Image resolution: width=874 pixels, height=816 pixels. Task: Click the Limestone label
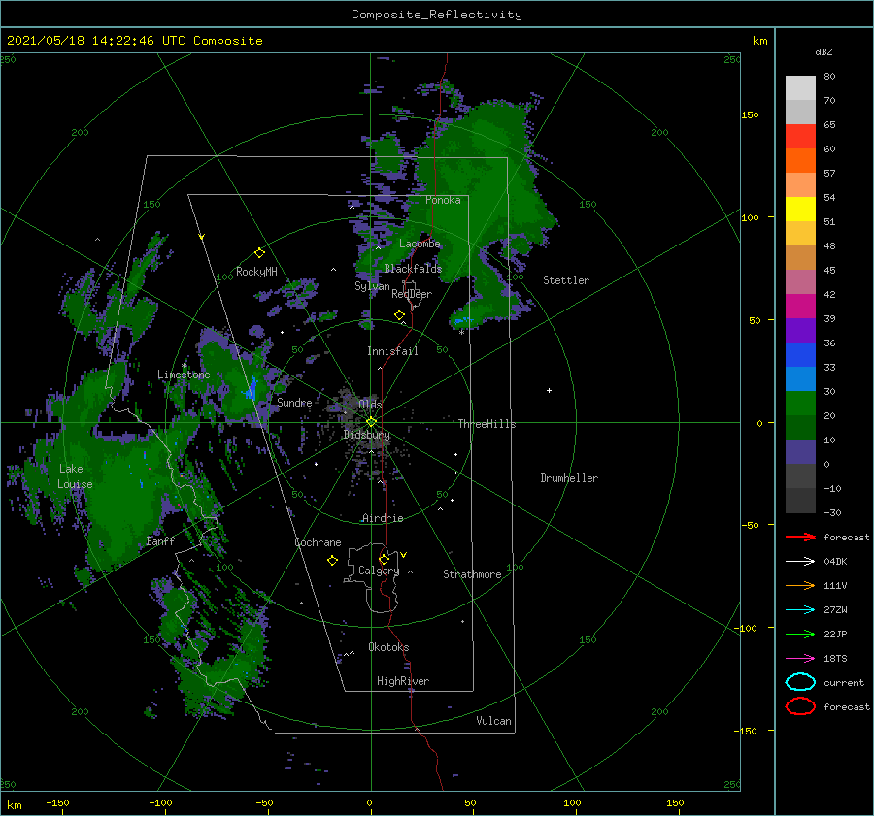(184, 375)
